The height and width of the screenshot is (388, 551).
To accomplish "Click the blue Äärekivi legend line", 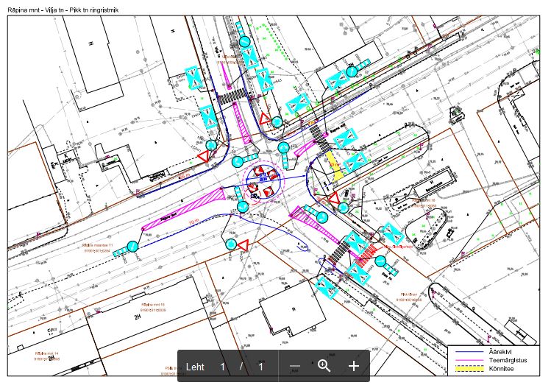I will (x=469, y=351).
